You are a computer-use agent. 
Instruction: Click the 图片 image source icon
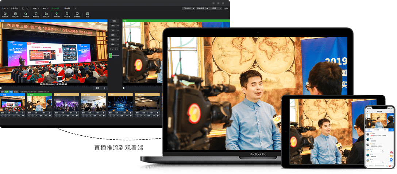87,13
